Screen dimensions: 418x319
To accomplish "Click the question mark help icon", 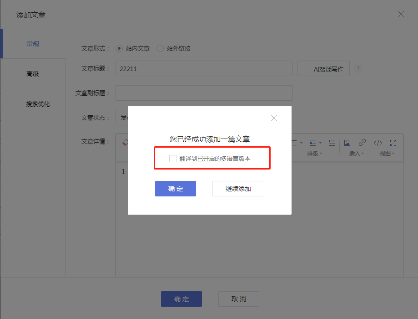I will point(358,69).
